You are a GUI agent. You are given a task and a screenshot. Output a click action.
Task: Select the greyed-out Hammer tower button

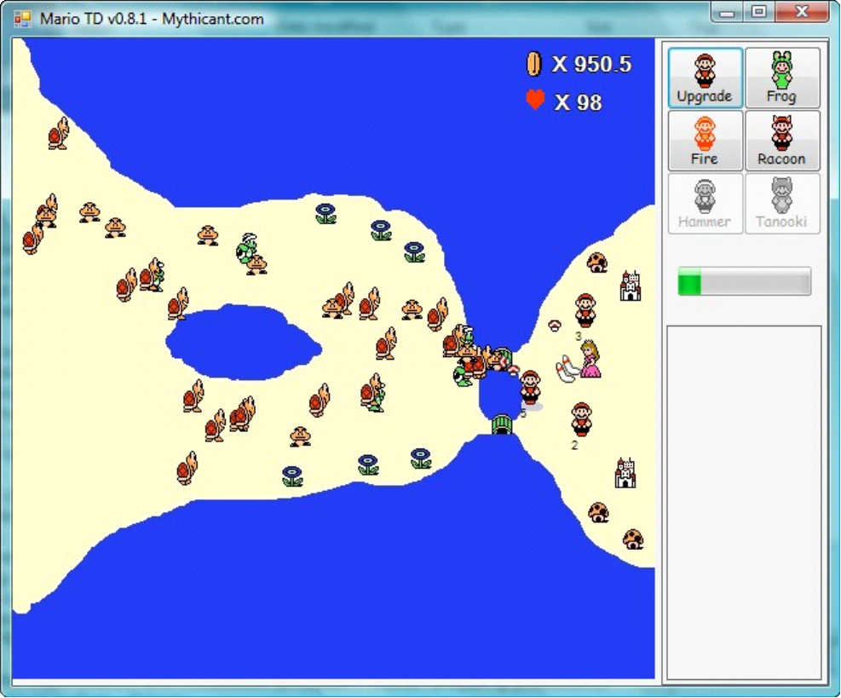[x=705, y=204]
